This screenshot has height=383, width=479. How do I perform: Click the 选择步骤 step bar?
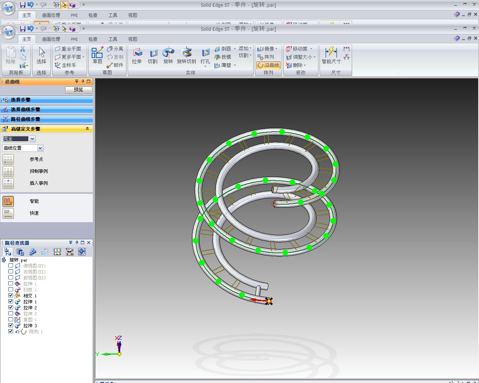[47, 100]
